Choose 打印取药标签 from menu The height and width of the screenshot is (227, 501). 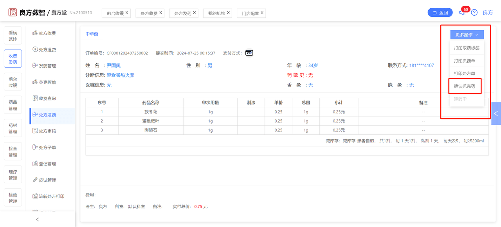click(x=467, y=48)
